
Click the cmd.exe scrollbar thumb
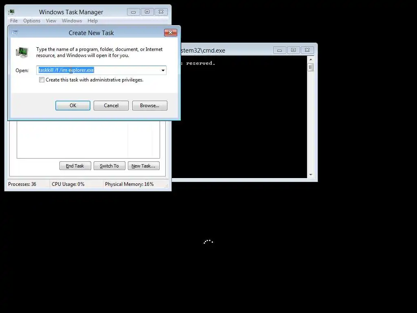(x=311, y=67)
